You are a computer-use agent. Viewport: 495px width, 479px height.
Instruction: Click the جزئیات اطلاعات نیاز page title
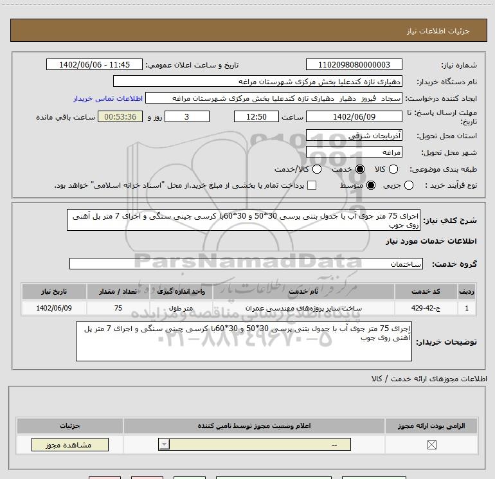pos(438,31)
